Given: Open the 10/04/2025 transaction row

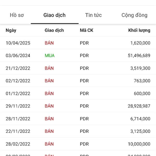Looking at the screenshot, I should 78,43.
